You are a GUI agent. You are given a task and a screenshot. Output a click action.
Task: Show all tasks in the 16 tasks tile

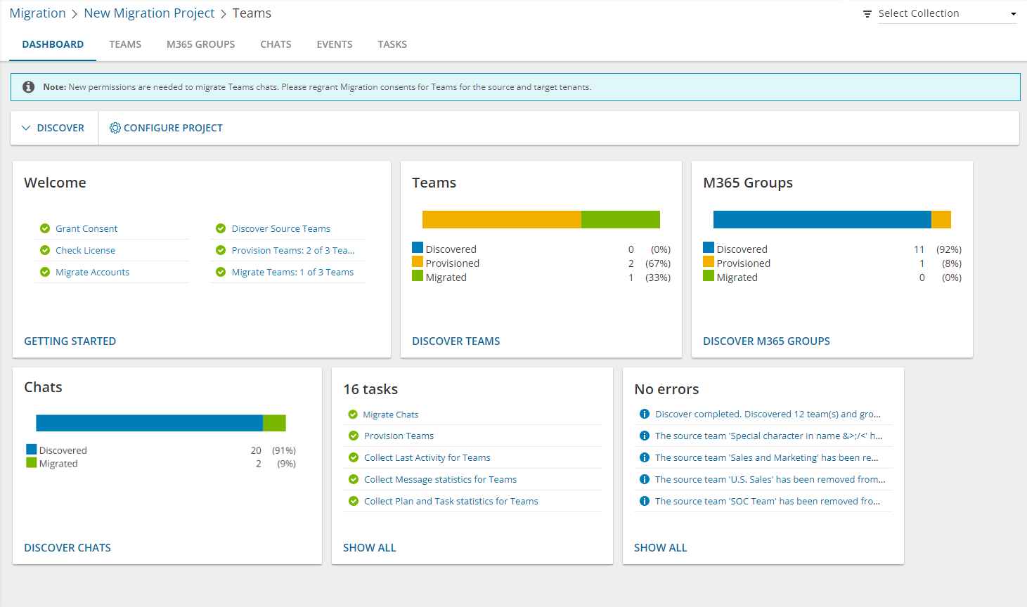pyautogui.click(x=369, y=547)
